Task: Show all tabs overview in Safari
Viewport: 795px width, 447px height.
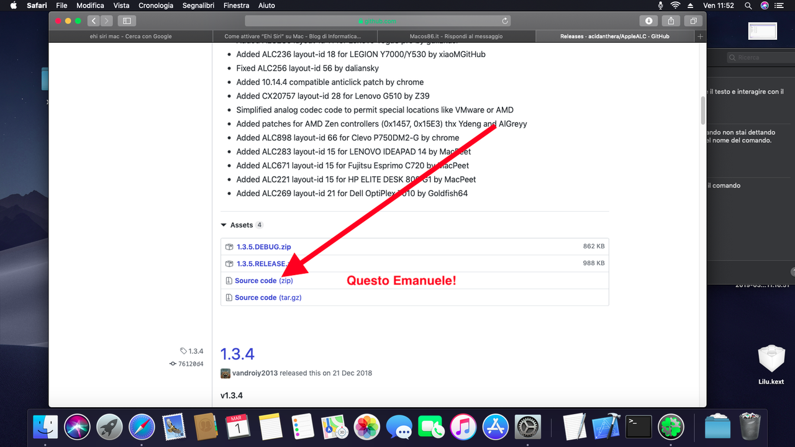Action: click(693, 20)
